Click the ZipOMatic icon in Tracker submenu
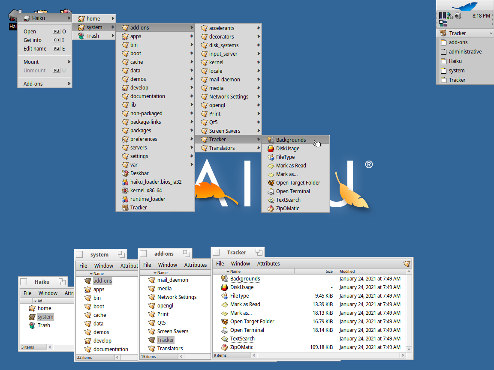Image resolution: width=494 pixels, height=370 pixels. (x=271, y=208)
